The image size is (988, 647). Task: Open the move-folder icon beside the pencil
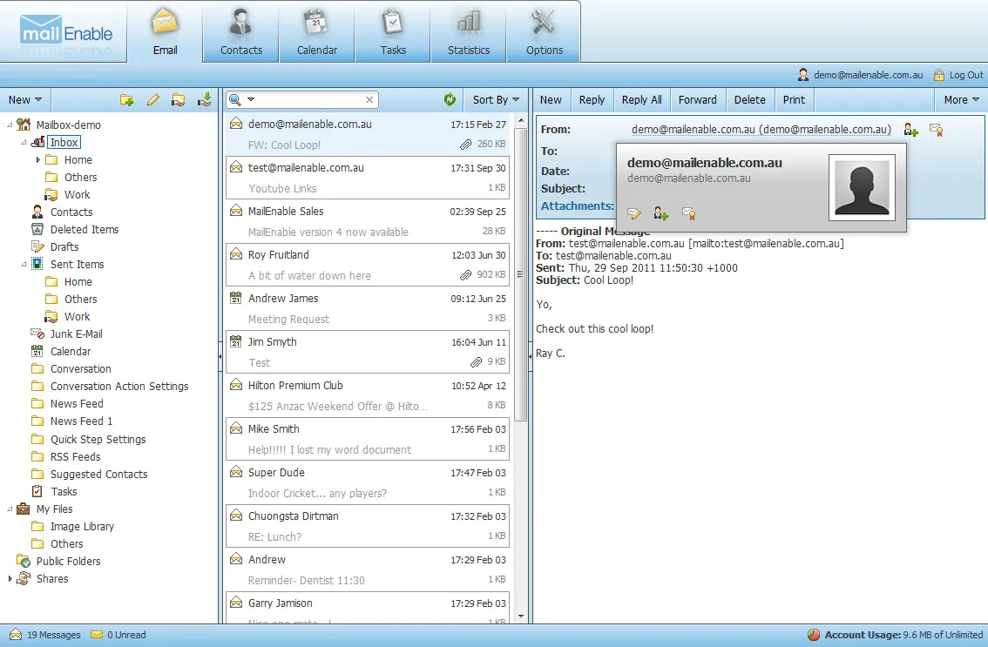point(178,99)
